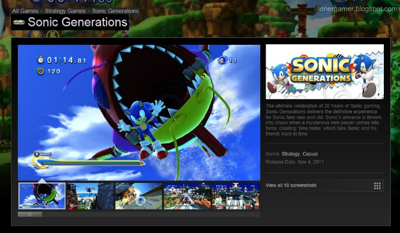Select the first thumbnail with the red fish robot
Image resolution: width=400 pixels, height=233 pixels.
click(x=42, y=196)
